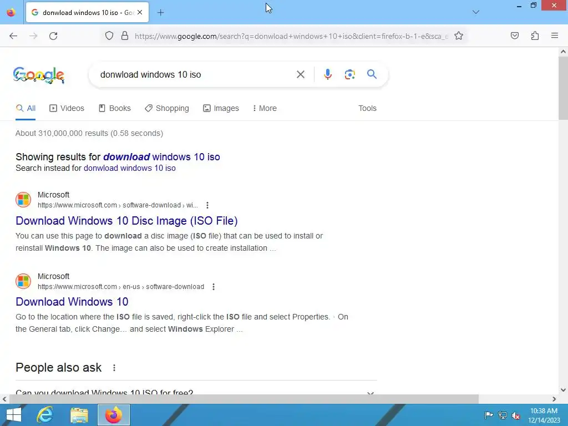The height and width of the screenshot is (426, 568).
Task: Open the Action Center flag tray icon
Action: (x=489, y=415)
